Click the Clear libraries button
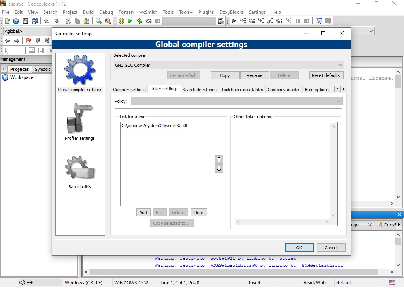Screen dimensions: 404x288 pyautogui.click(x=198, y=213)
